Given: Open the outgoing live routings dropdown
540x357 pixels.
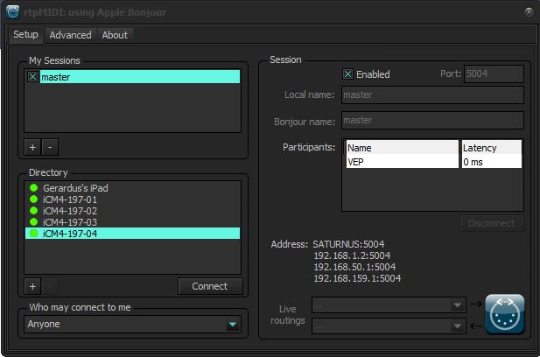Looking at the screenshot, I should point(389,305).
